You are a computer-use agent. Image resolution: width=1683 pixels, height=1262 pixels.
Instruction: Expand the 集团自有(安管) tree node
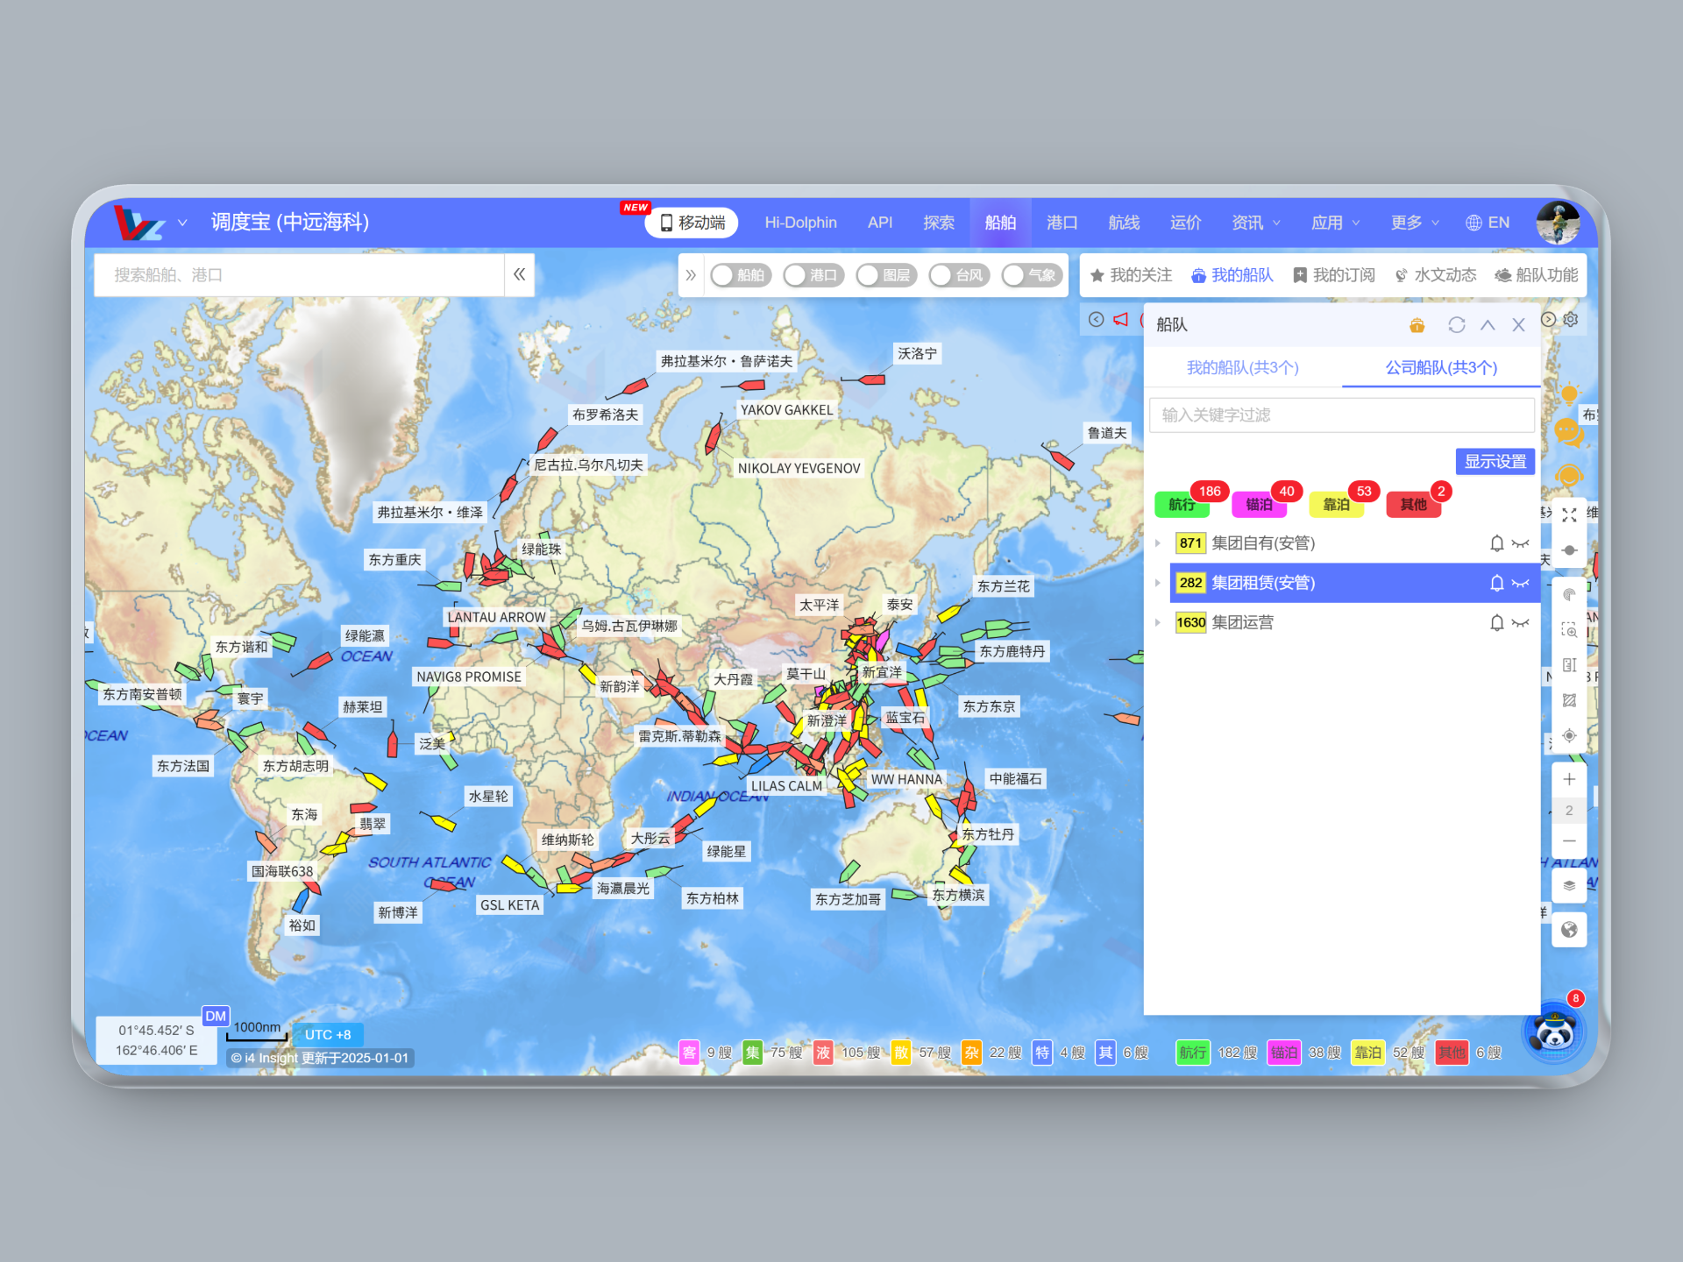coord(1158,543)
